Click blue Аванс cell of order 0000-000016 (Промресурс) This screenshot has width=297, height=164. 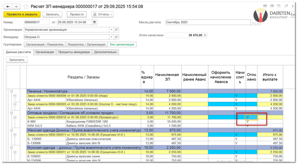pos(221,117)
